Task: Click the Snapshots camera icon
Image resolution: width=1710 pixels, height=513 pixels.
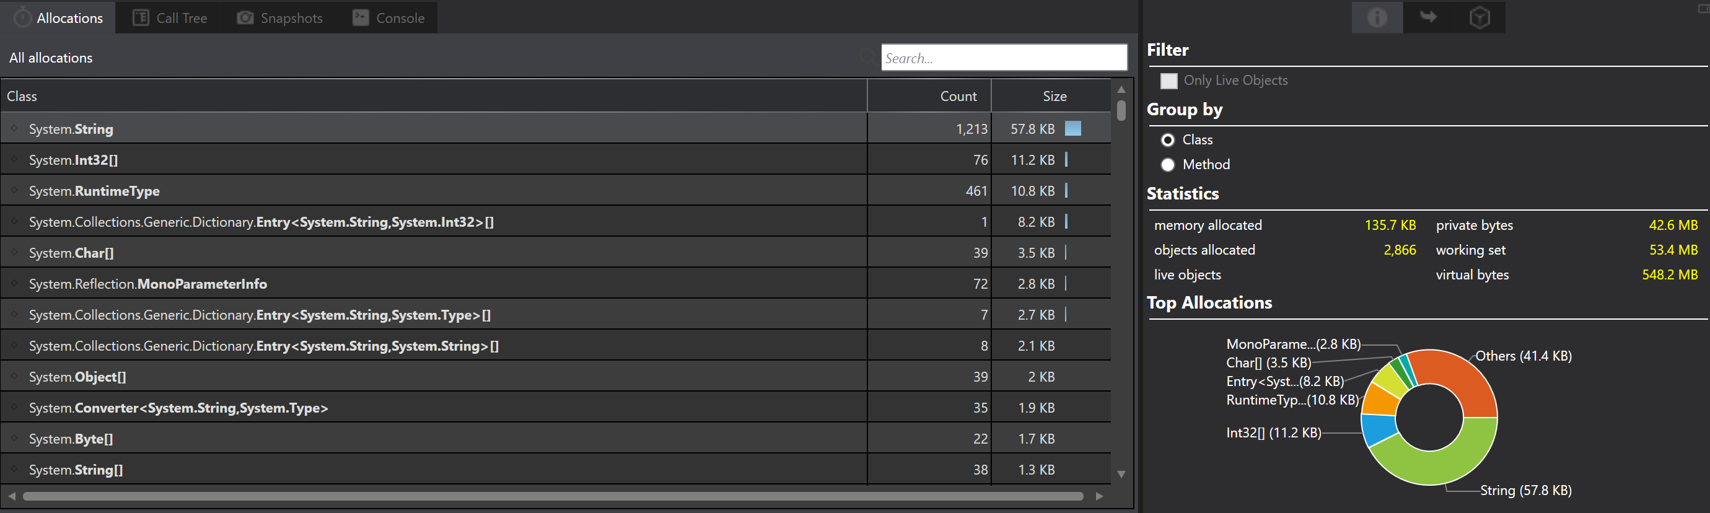Action: 245,18
